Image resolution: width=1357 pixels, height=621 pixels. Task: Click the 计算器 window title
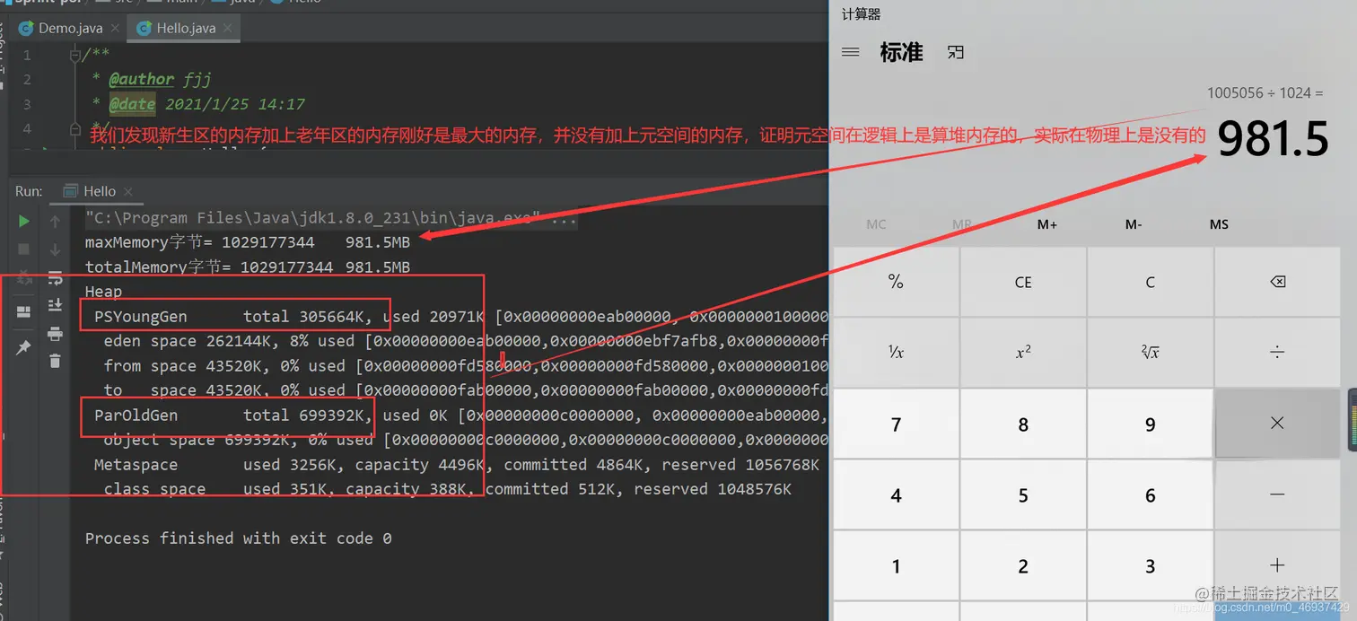[861, 14]
